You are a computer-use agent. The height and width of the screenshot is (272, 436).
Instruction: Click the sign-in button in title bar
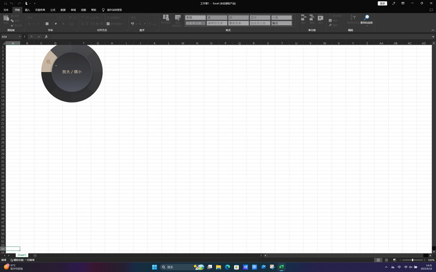pyautogui.click(x=382, y=4)
